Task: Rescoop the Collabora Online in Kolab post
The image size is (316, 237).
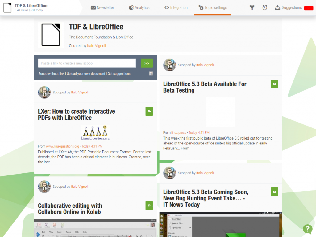Action: (149, 205)
